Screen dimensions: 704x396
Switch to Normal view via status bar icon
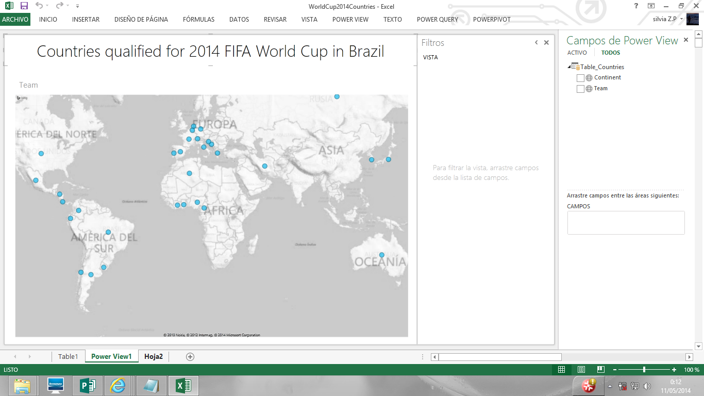(562, 369)
